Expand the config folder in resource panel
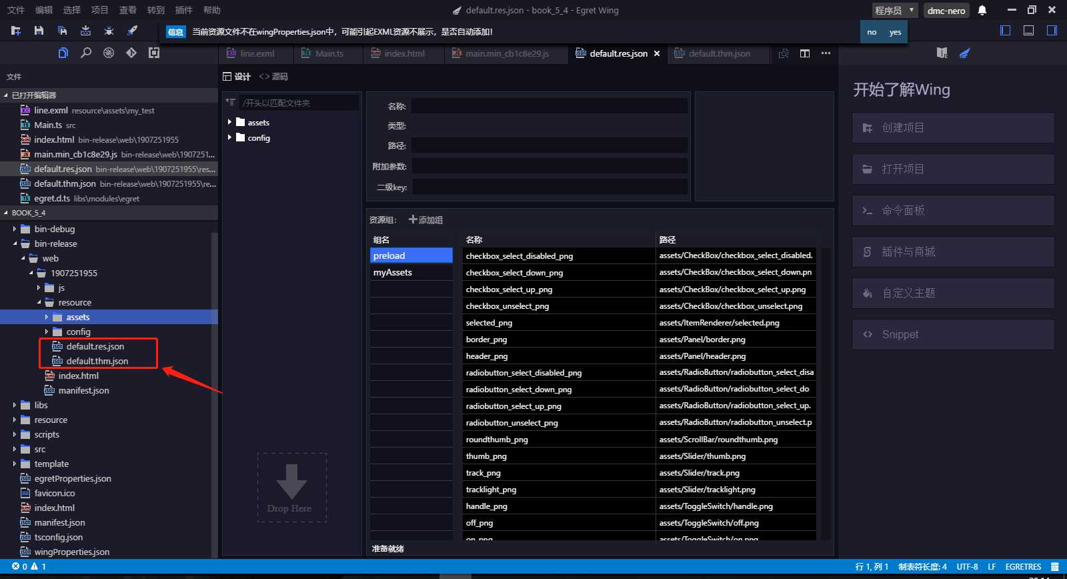Screen dimensions: 1067x579 tap(230, 137)
